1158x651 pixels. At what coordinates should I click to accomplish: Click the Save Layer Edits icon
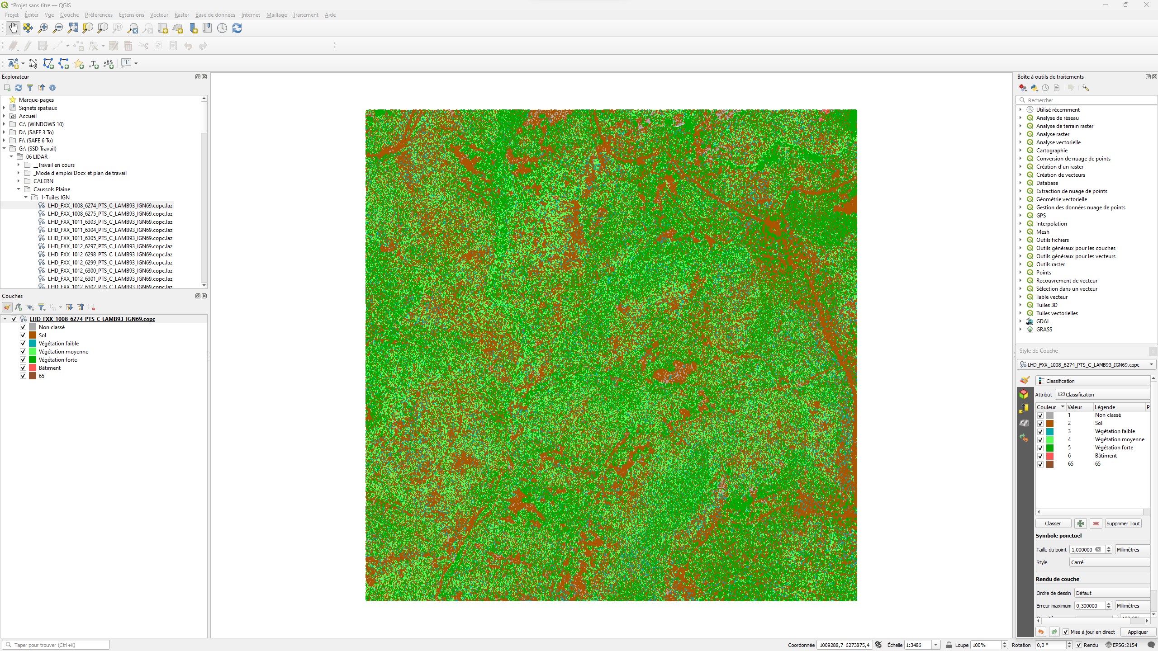43,46
